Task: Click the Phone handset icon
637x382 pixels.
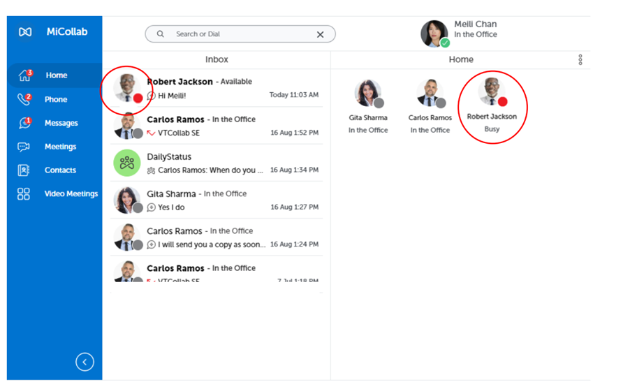Action: point(24,99)
